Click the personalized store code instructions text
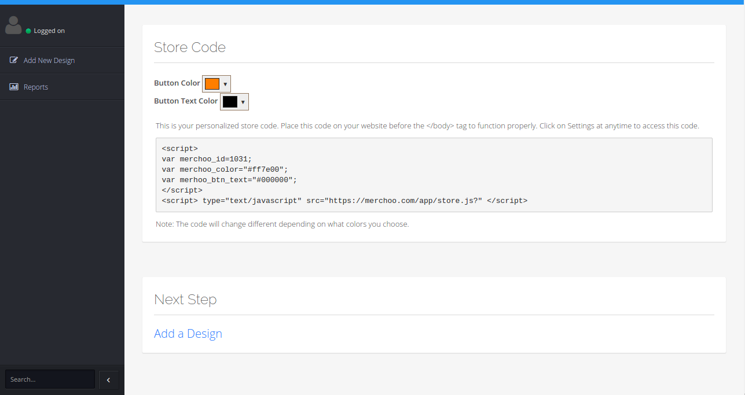Viewport: 745px width, 395px height. [427, 125]
